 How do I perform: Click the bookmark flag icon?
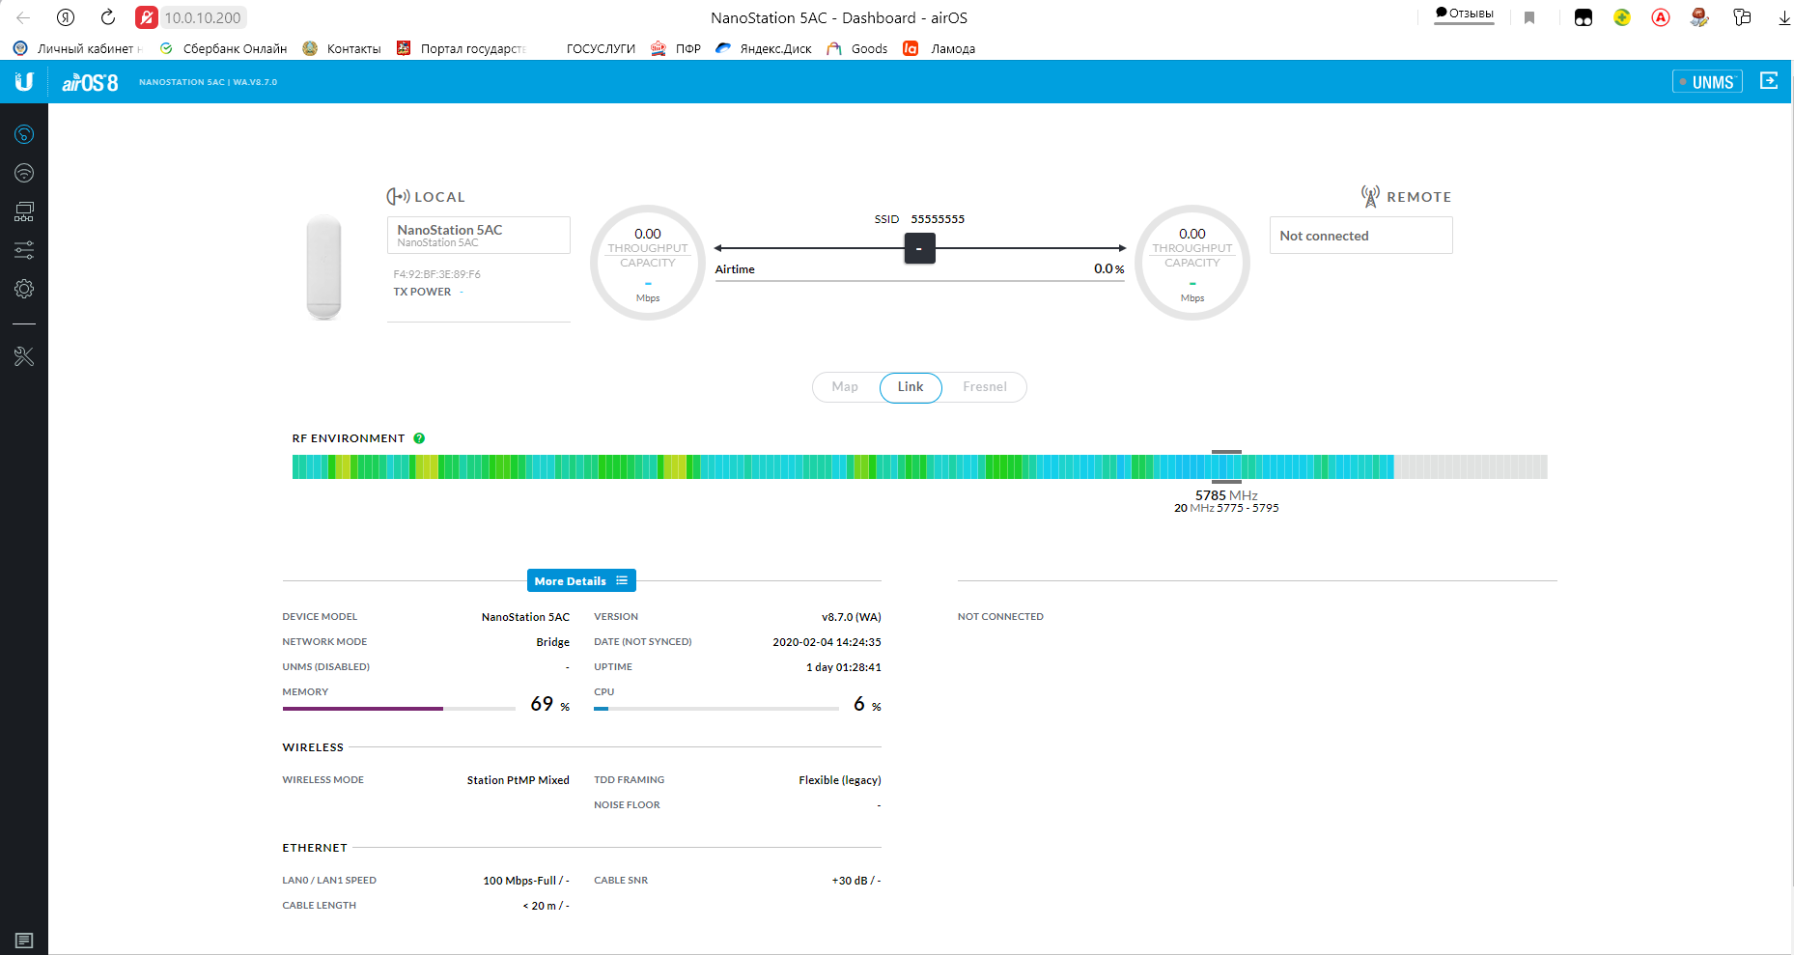click(1529, 17)
